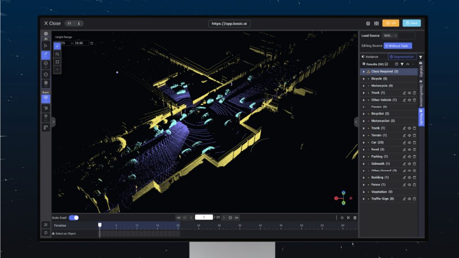459x258 pixels.
Task: Toggle visibility of the Car class
Action: (x=408, y=142)
